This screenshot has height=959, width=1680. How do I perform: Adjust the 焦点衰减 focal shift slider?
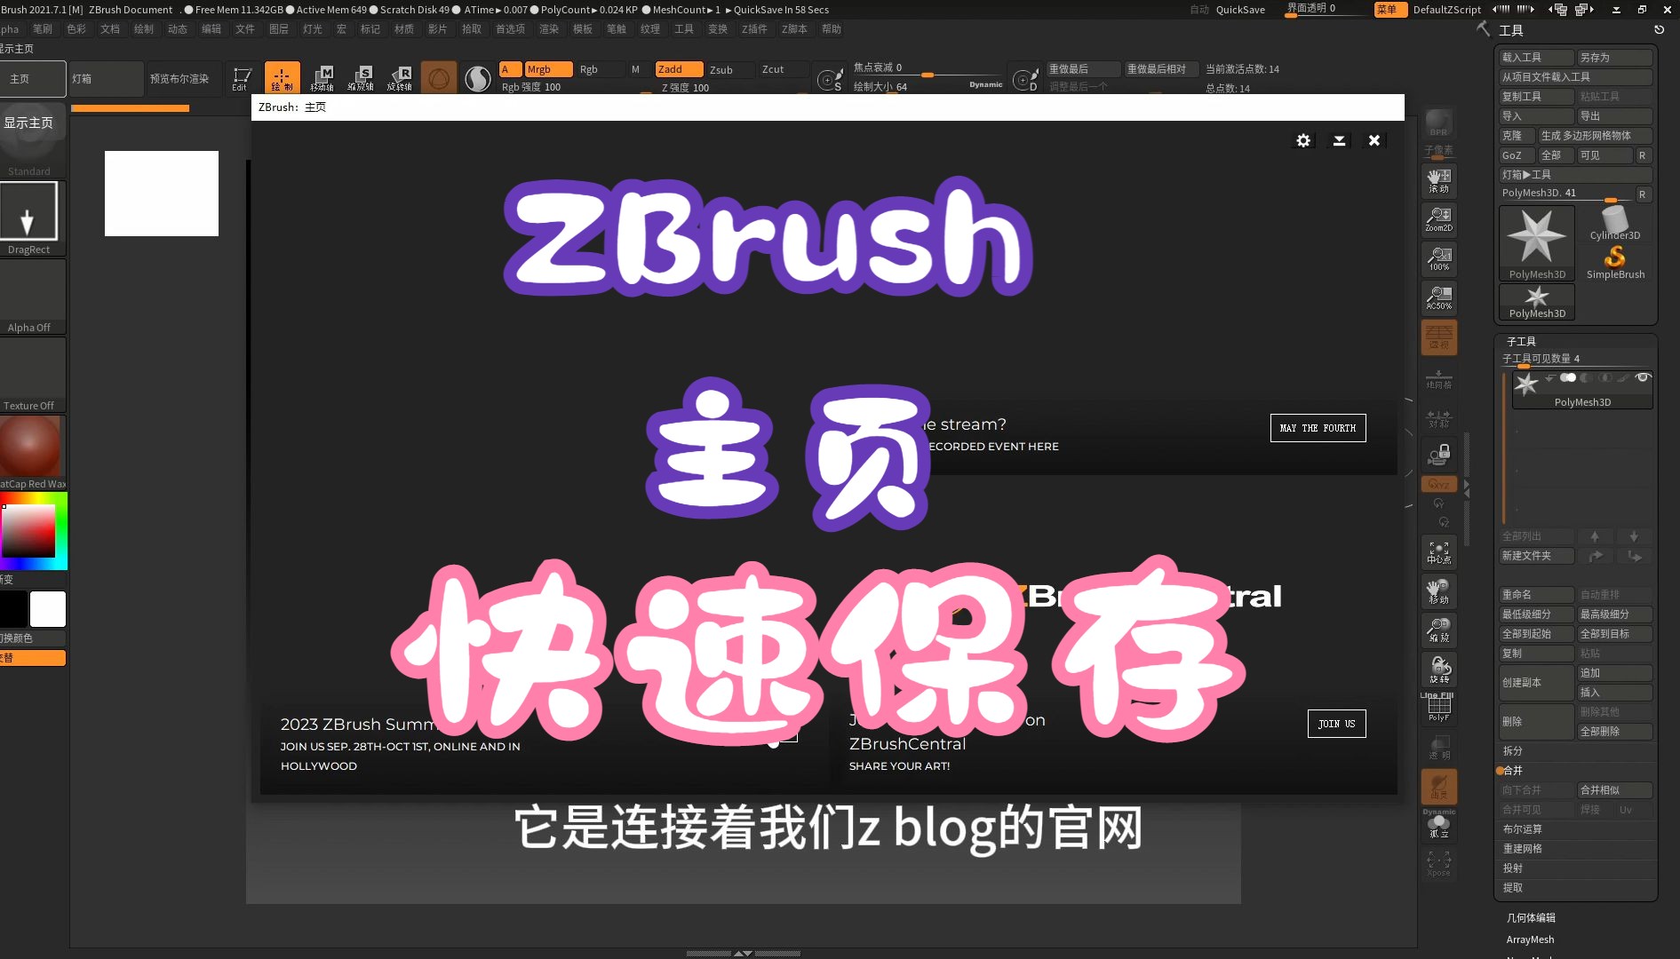927,68
